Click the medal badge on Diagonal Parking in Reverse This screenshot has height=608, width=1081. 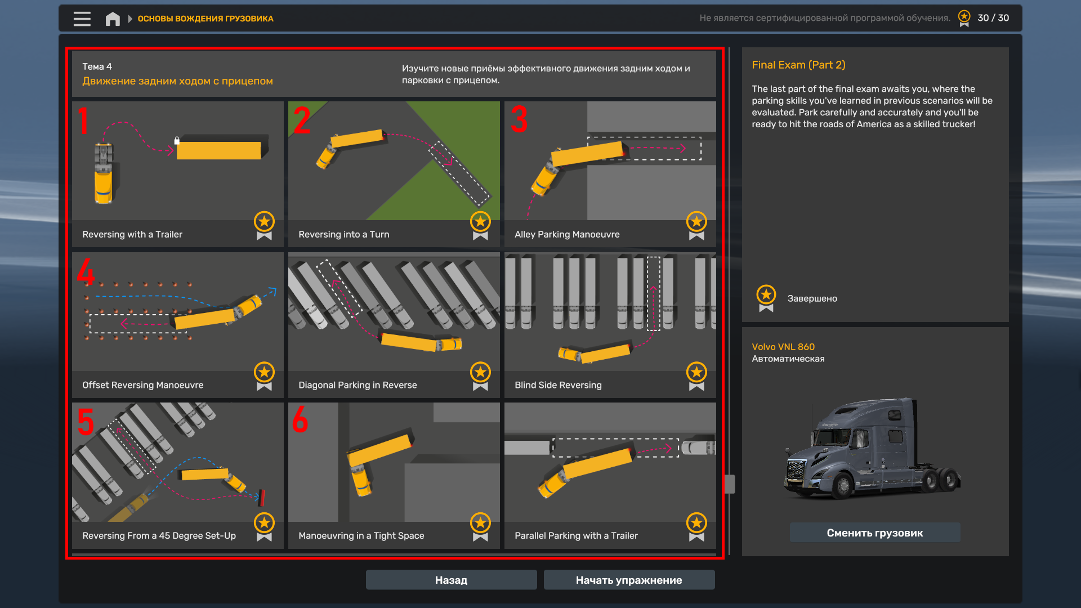pos(480,375)
